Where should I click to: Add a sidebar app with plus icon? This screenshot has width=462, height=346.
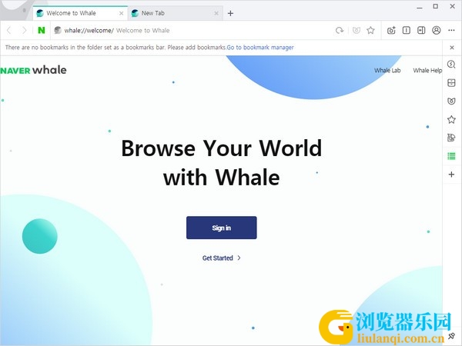(x=451, y=175)
